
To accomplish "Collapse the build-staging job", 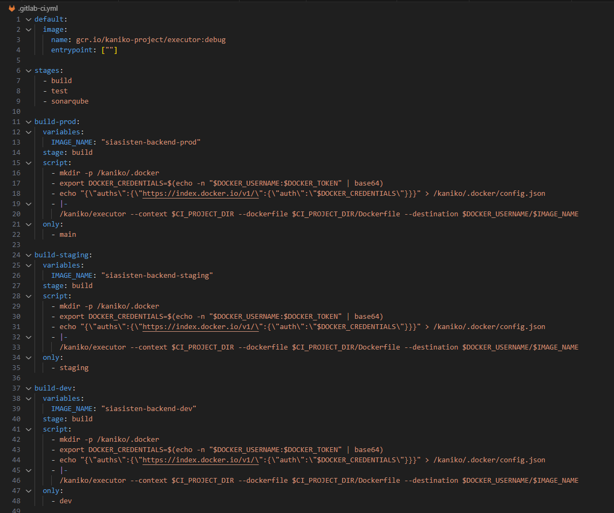I will pyautogui.click(x=28, y=255).
